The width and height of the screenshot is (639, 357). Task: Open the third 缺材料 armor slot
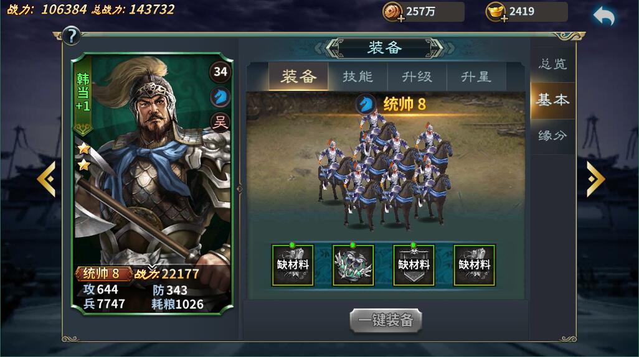coord(414,265)
